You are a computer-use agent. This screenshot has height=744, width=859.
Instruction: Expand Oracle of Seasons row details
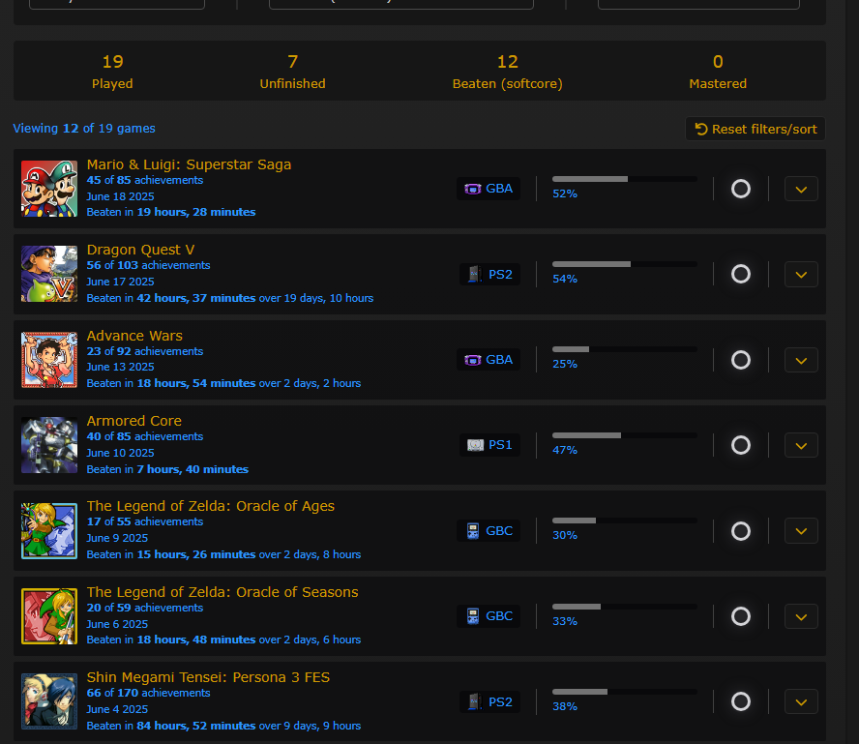pos(801,617)
